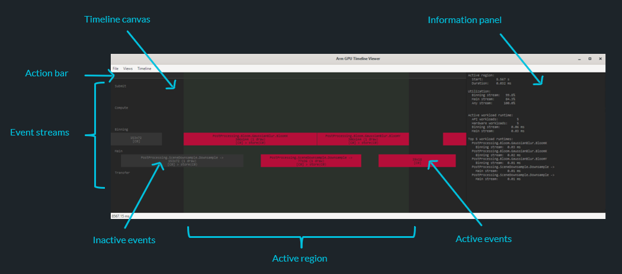622x274 pixels.
Task: Click the Arm GPU Timeline Viewer title
Action: 358,59
